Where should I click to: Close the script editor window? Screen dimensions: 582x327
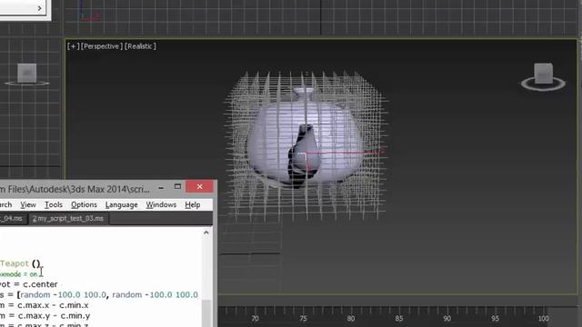tap(200, 186)
